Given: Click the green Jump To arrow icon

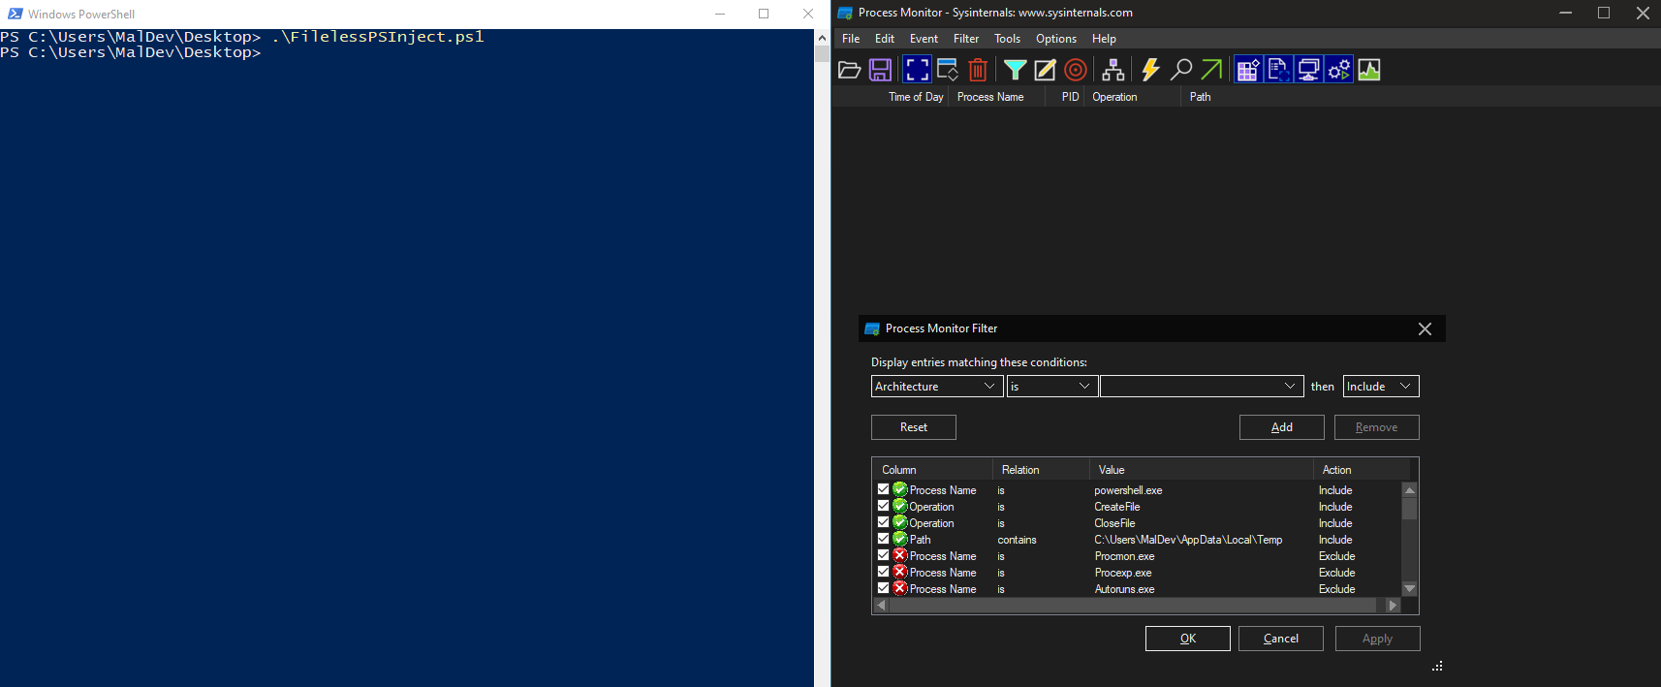Looking at the screenshot, I should [1211, 70].
